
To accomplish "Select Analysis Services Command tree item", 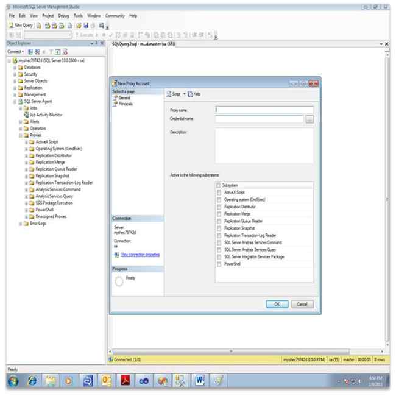I will point(58,189).
